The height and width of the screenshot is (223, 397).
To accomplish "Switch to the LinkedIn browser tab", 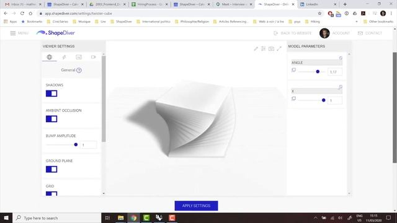I will (x=318, y=4).
